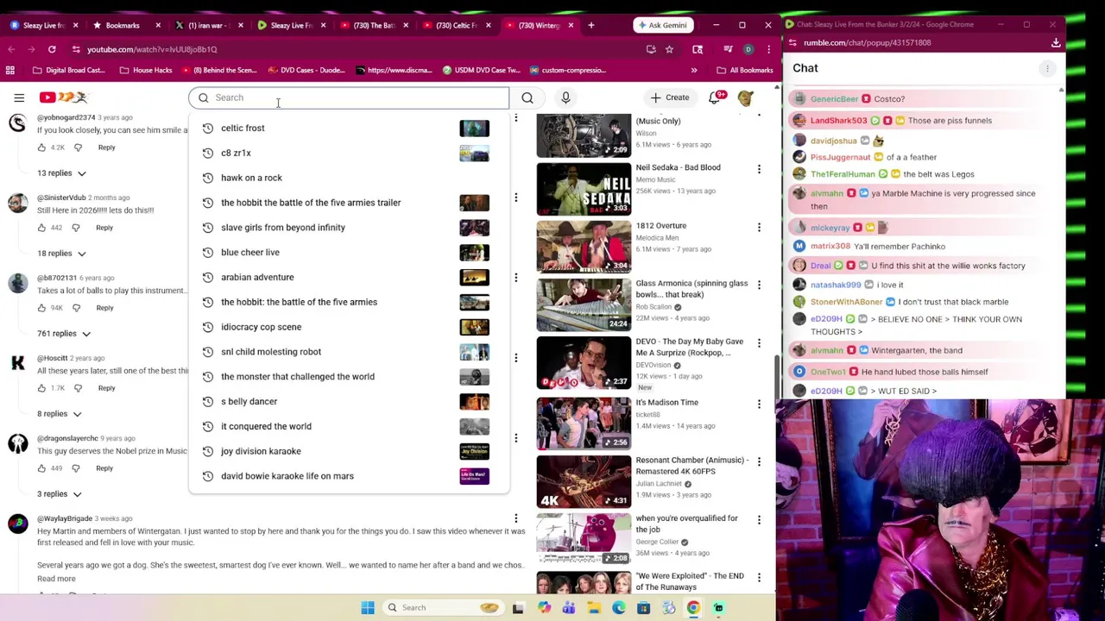This screenshot has width=1105, height=621.
Task: Open Rumble chat popup options menu
Action: coord(1047,68)
